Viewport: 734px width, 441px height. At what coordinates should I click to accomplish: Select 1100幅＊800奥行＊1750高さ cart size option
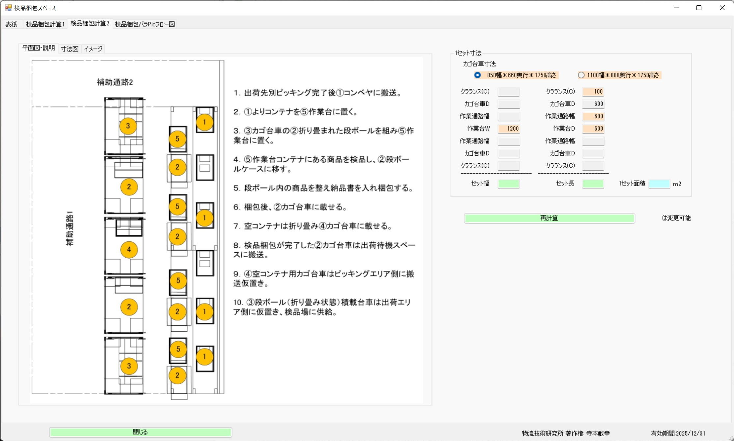(582, 75)
